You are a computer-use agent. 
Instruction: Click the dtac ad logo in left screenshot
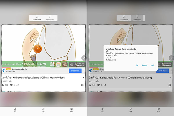3,71
